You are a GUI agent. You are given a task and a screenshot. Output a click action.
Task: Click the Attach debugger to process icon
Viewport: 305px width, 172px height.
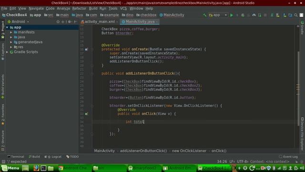(x=260, y=15)
